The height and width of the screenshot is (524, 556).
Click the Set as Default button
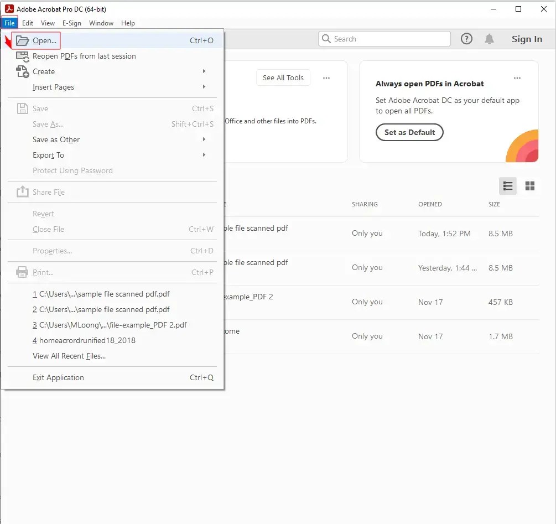point(409,132)
